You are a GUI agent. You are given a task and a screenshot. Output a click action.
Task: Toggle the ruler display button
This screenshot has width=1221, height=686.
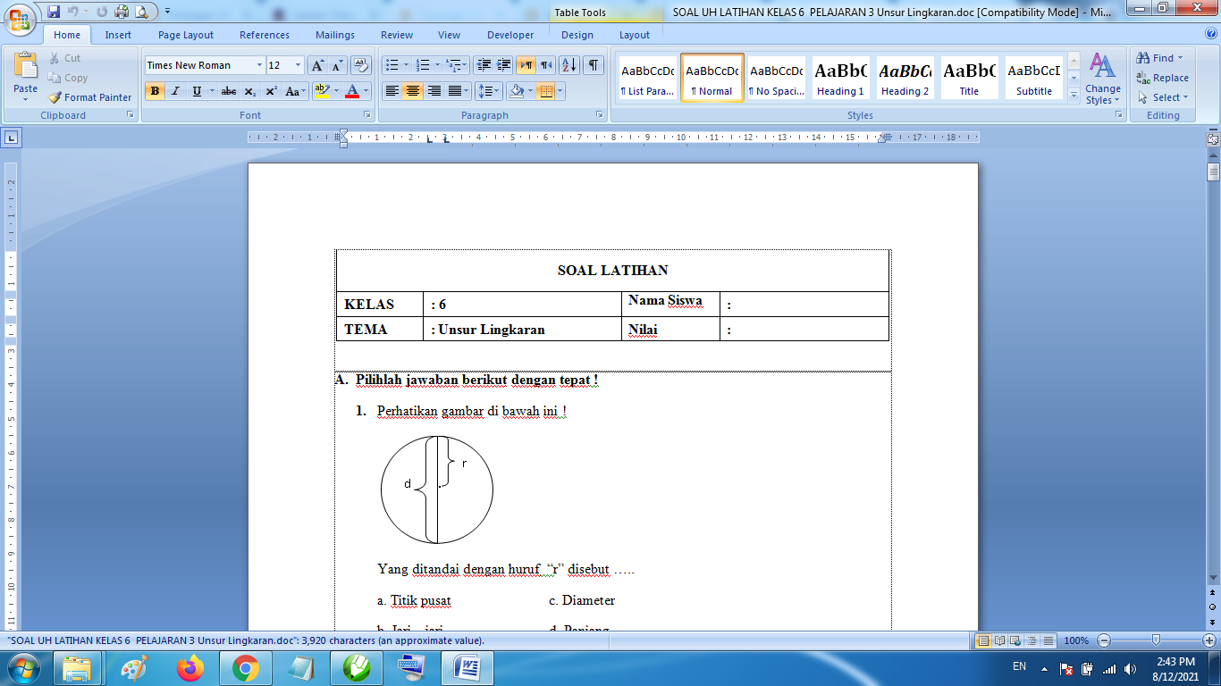click(x=1213, y=139)
